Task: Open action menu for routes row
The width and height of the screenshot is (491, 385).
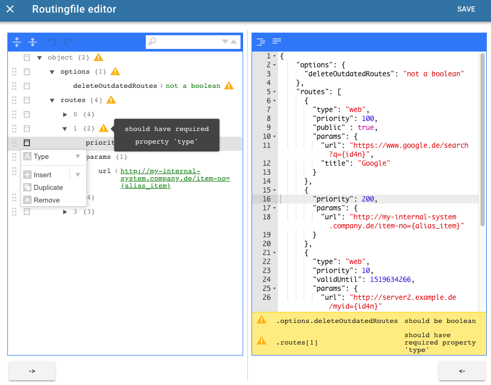Action: tap(27, 100)
